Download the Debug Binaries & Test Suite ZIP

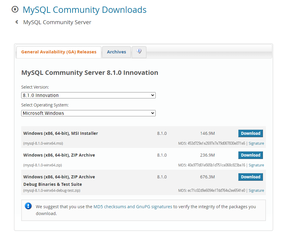point(250,177)
